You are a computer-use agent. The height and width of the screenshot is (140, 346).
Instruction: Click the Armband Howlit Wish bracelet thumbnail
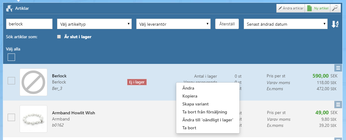point(33,119)
